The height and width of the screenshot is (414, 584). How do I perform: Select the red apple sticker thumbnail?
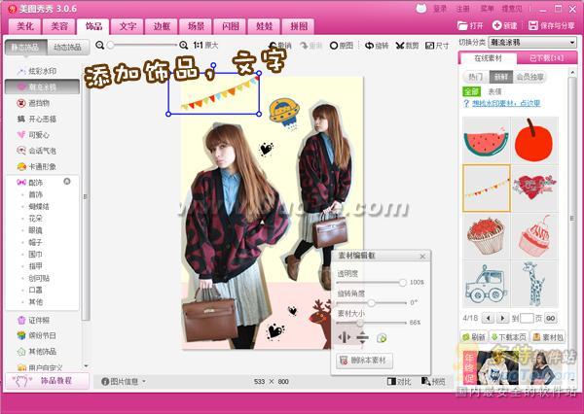[x=534, y=141]
